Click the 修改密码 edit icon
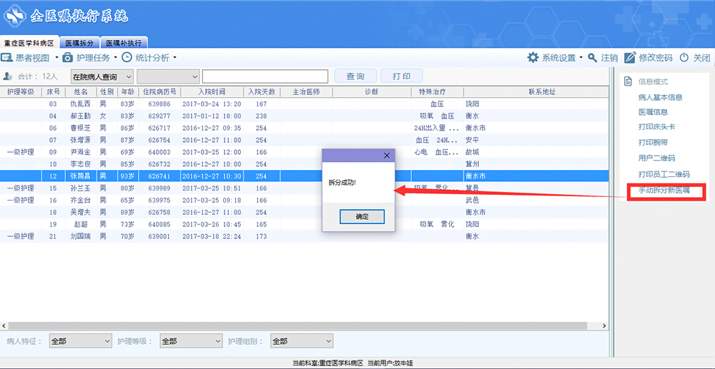The width and height of the screenshot is (715, 369). [x=630, y=58]
